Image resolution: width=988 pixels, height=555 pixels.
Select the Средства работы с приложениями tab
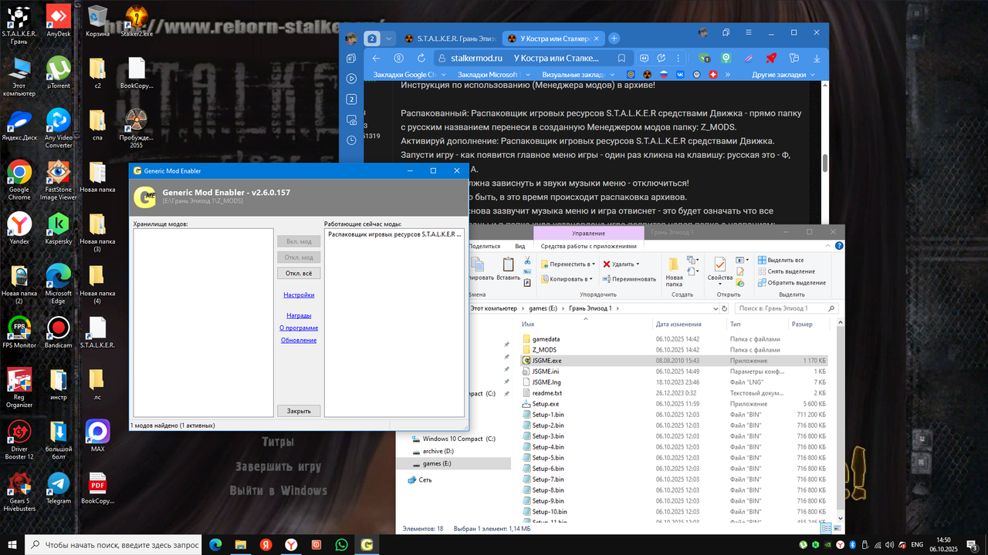[589, 247]
